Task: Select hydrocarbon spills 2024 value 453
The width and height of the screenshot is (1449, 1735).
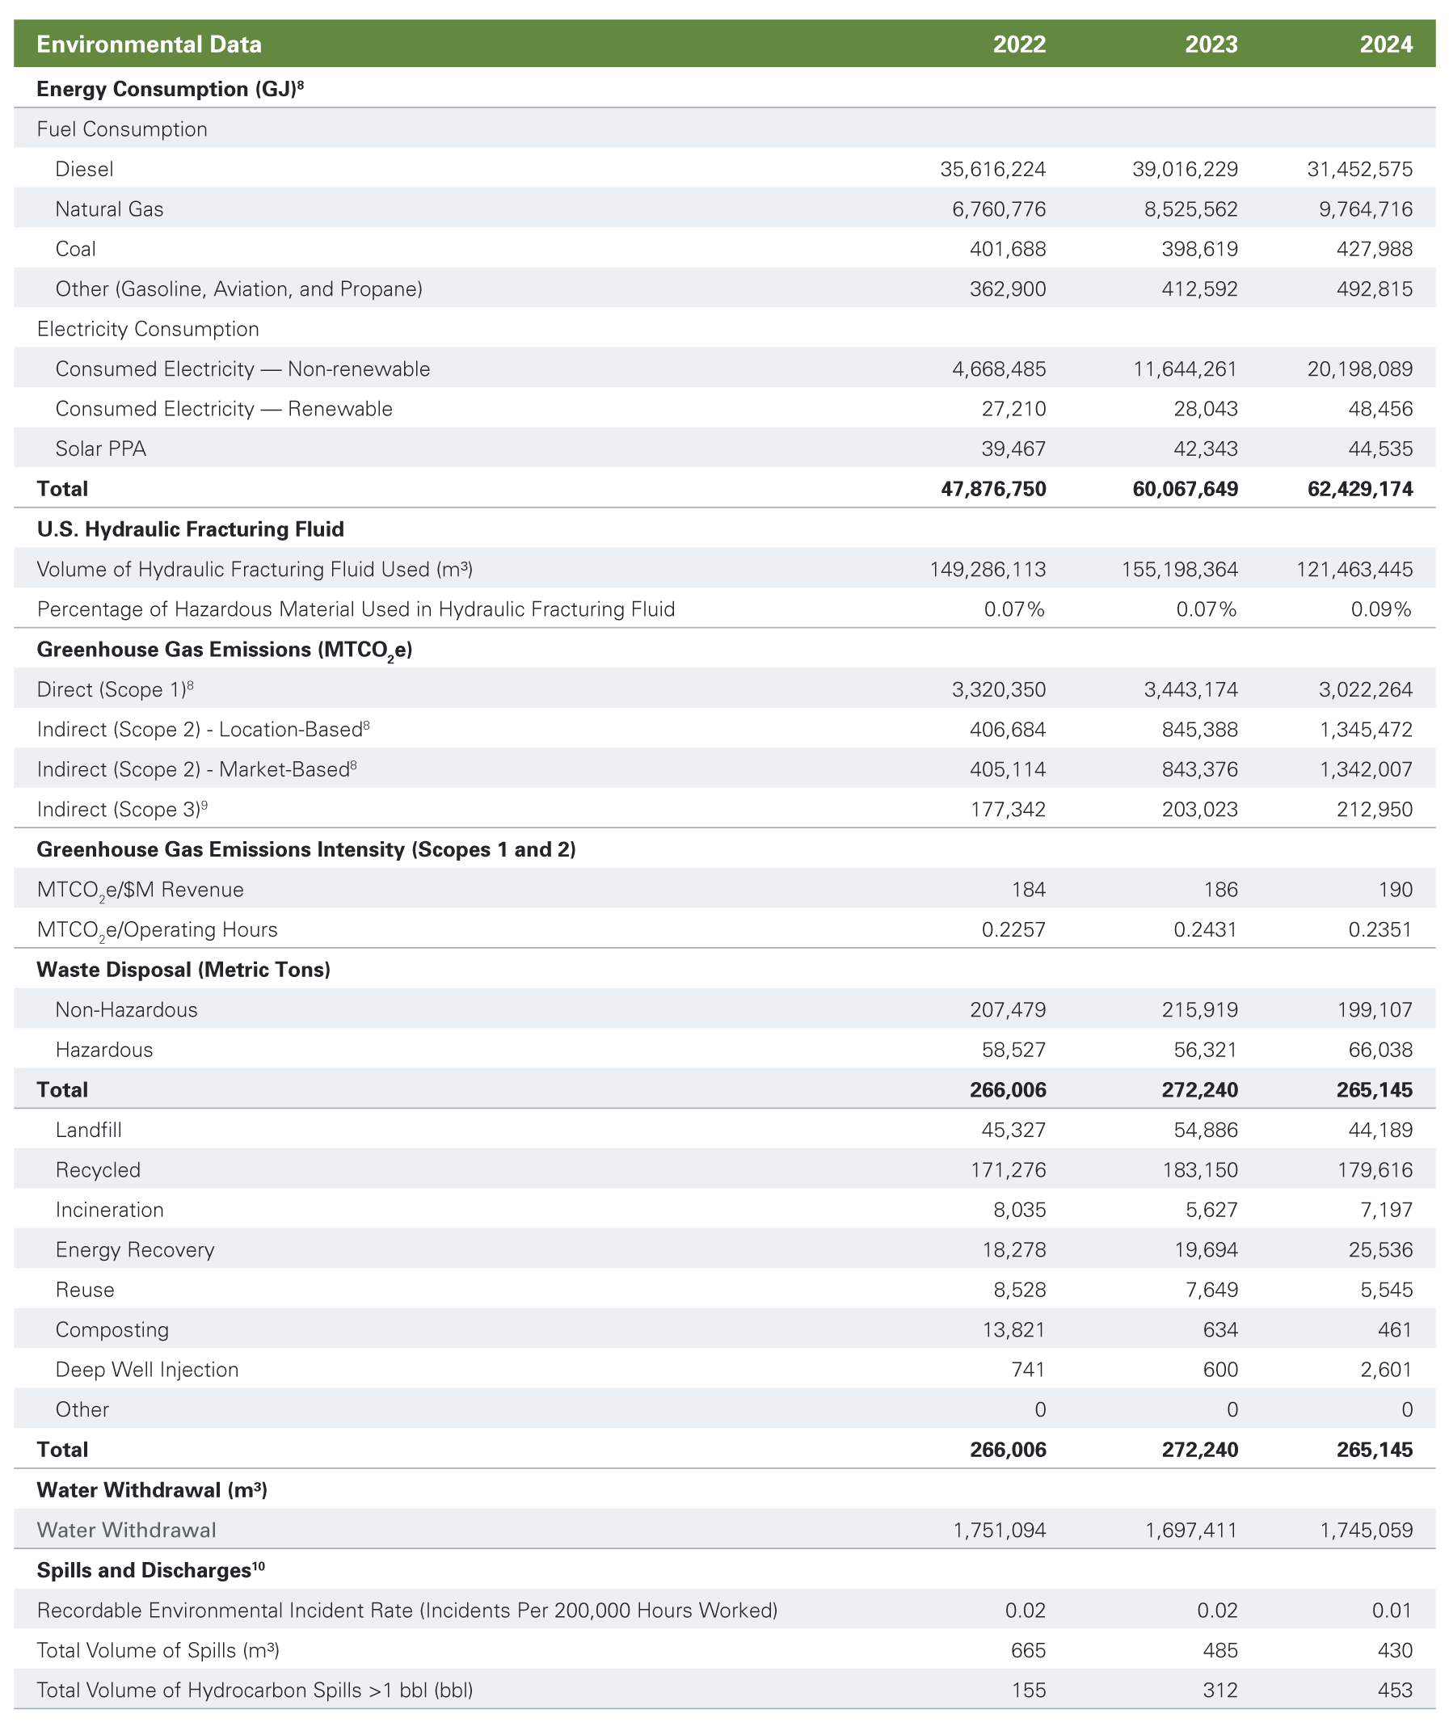Action: pos(1396,1691)
